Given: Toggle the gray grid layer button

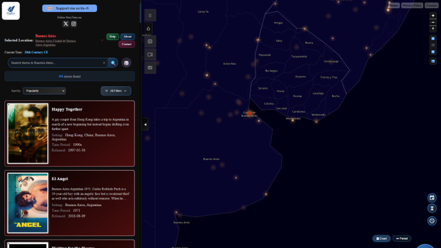Looking at the screenshot, I should tap(433, 45).
